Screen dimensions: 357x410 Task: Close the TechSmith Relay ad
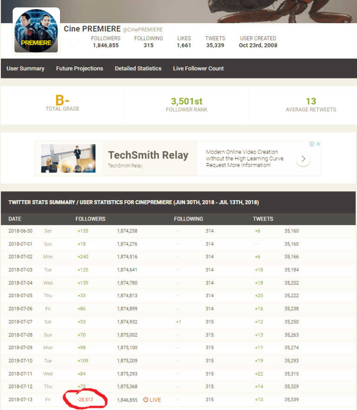point(318,144)
